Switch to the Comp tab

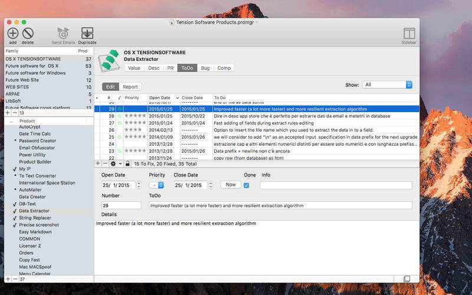point(224,68)
